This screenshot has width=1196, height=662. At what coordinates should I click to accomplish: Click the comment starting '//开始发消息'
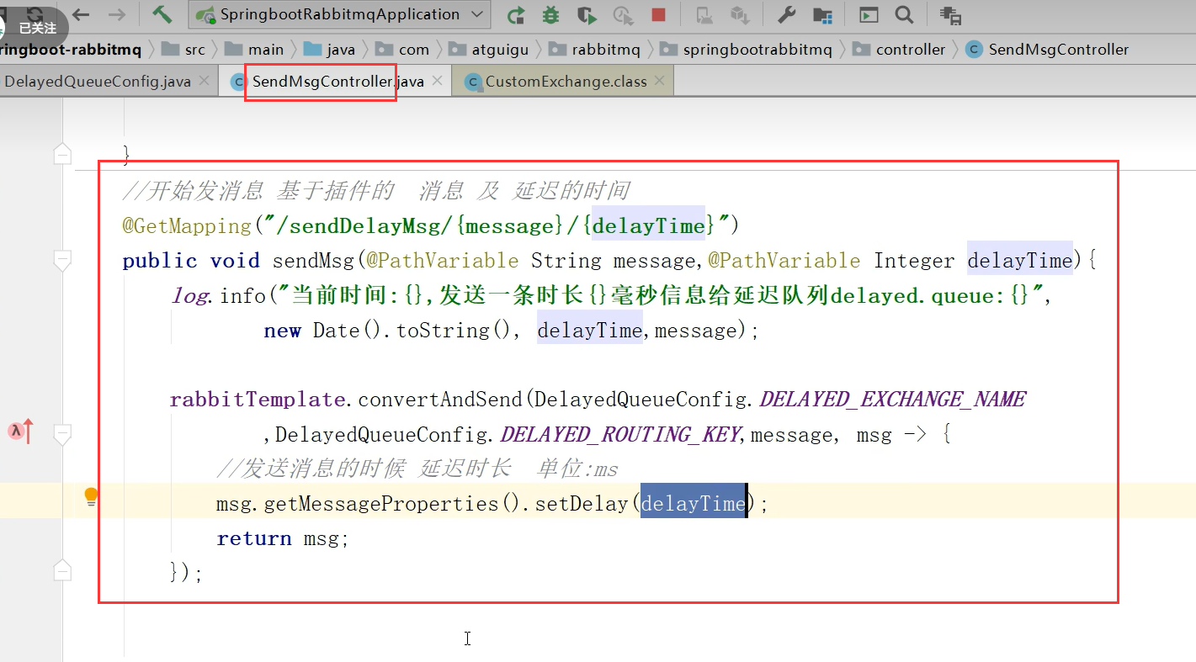point(376,191)
